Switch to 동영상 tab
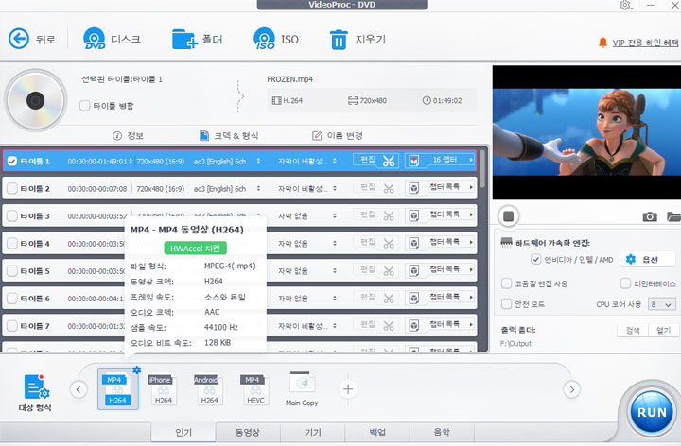The height and width of the screenshot is (446, 681). [248, 433]
